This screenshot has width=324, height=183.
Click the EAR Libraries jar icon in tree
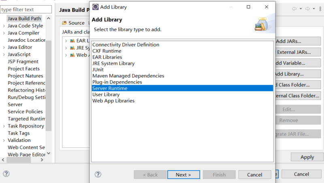click(x=72, y=41)
